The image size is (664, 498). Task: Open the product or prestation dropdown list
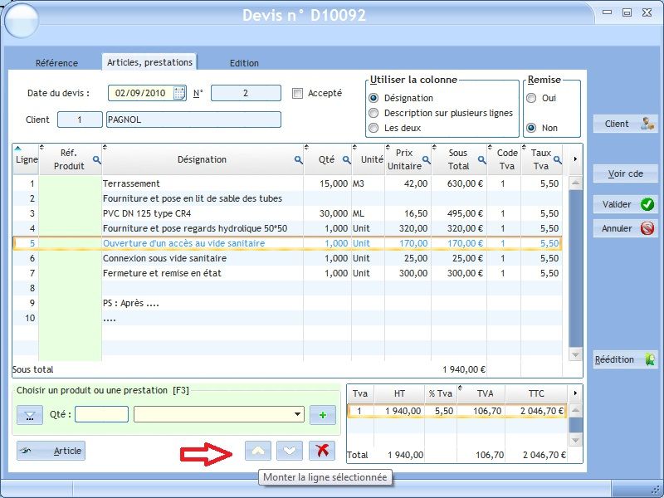[298, 414]
